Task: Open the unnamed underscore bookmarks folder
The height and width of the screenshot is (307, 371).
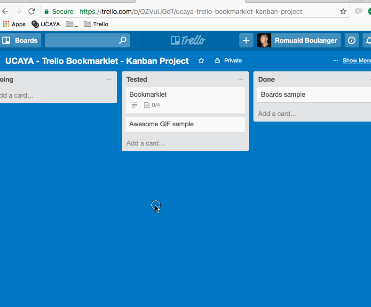Action: click(x=71, y=24)
